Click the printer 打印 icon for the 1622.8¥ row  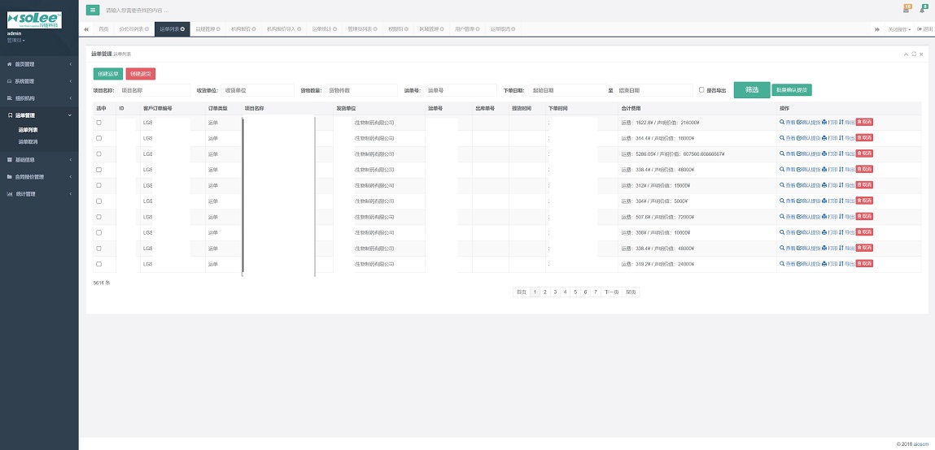pyautogui.click(x=824, y=122)
